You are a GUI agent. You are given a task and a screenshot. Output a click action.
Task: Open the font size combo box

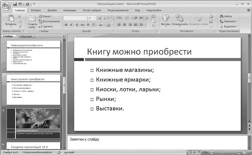tap(92, 18)
